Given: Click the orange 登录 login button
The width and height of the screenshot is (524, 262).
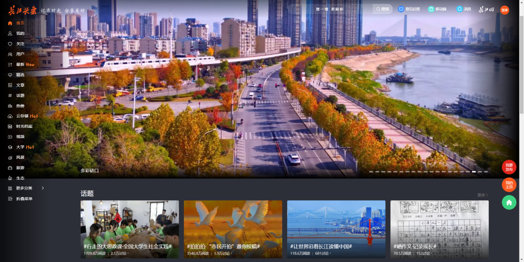Looking at the screenshot, I should [x=505, y=10].
